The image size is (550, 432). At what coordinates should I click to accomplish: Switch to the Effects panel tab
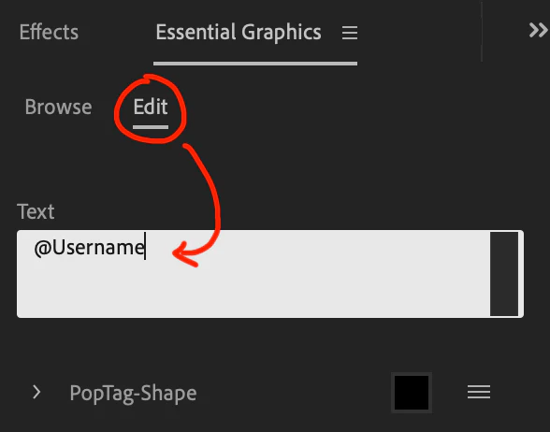pos(49,32)
